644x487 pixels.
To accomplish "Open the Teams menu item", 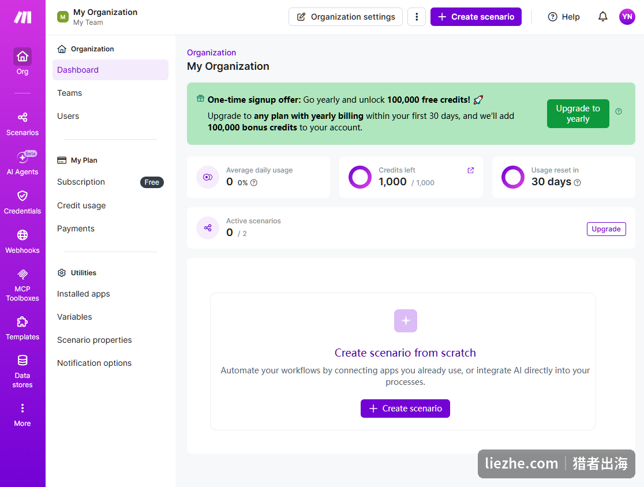I will coord(110,93).
